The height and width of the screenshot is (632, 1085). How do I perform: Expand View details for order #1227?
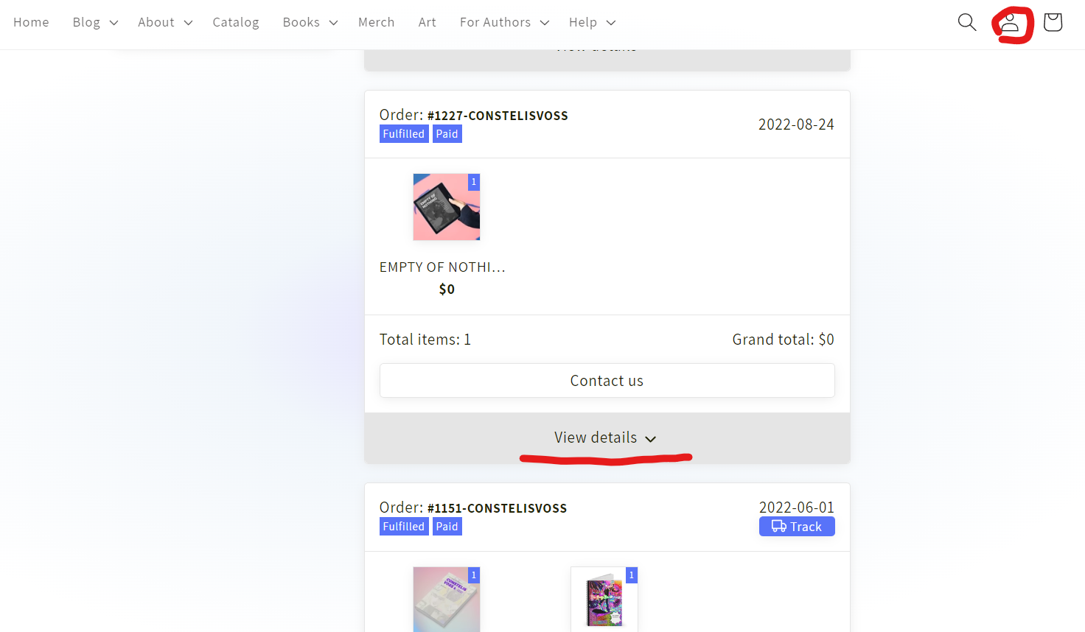pos(607,438)
